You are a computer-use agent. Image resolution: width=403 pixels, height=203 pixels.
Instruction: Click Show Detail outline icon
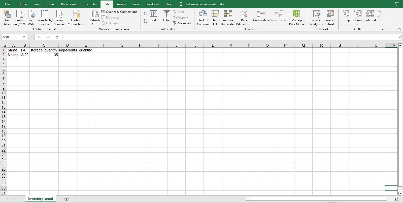(x=379, y=12)
